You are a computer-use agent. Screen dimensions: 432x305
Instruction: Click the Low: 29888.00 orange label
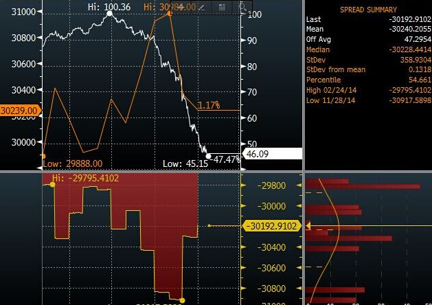point(73,163)
